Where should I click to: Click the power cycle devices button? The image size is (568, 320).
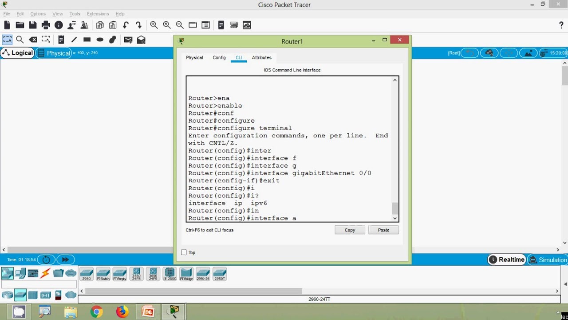tap(47, 260)
